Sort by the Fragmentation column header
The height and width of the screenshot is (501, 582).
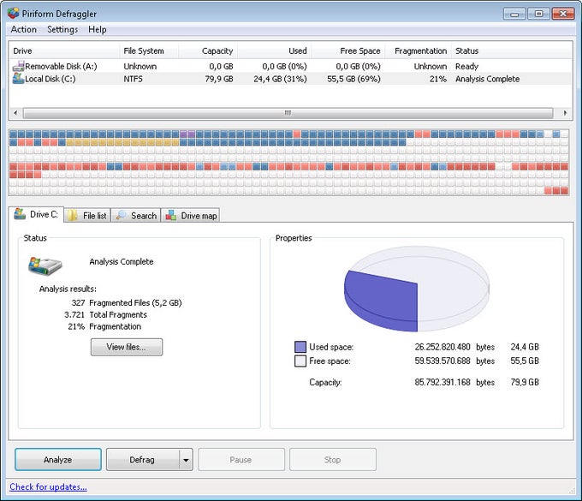[419, 51]
